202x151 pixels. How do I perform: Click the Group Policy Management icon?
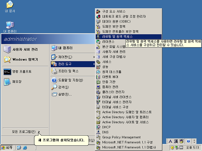(x=98, y=137)
